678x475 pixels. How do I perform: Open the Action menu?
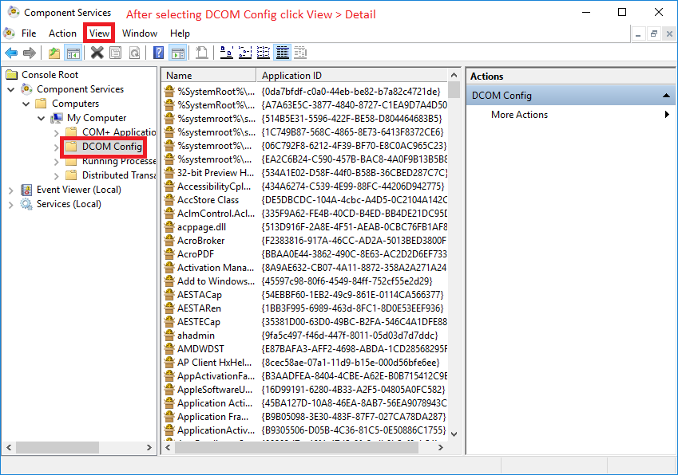click(62, 33)
